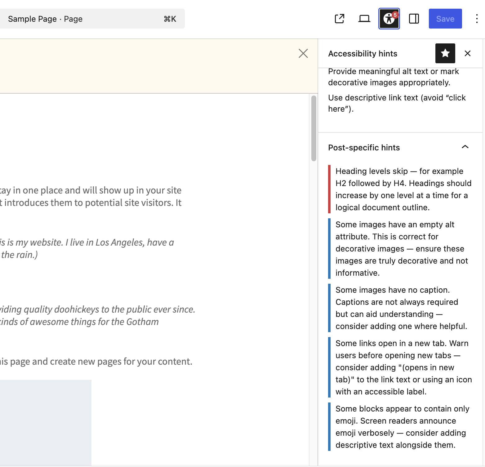Viewport: 485px width, 467px height.
Task: Switch the desktop device preview icon
Action: tap(364, 19)
